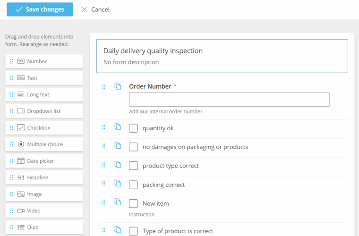359x236 pixels.
Task: Select the Dropdown list element
Action: (44, 111)
